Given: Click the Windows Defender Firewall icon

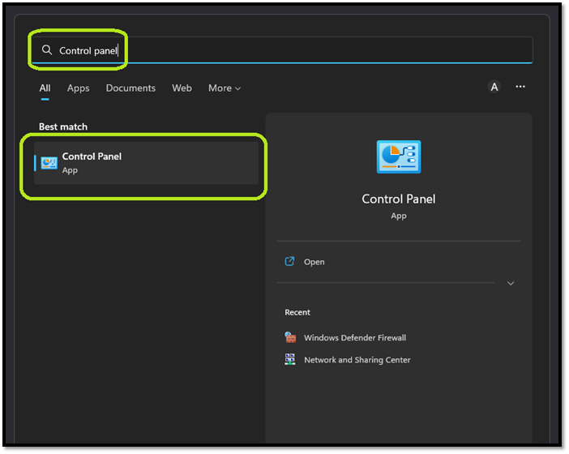Looking at the screenshot, I should click(290, 337).
